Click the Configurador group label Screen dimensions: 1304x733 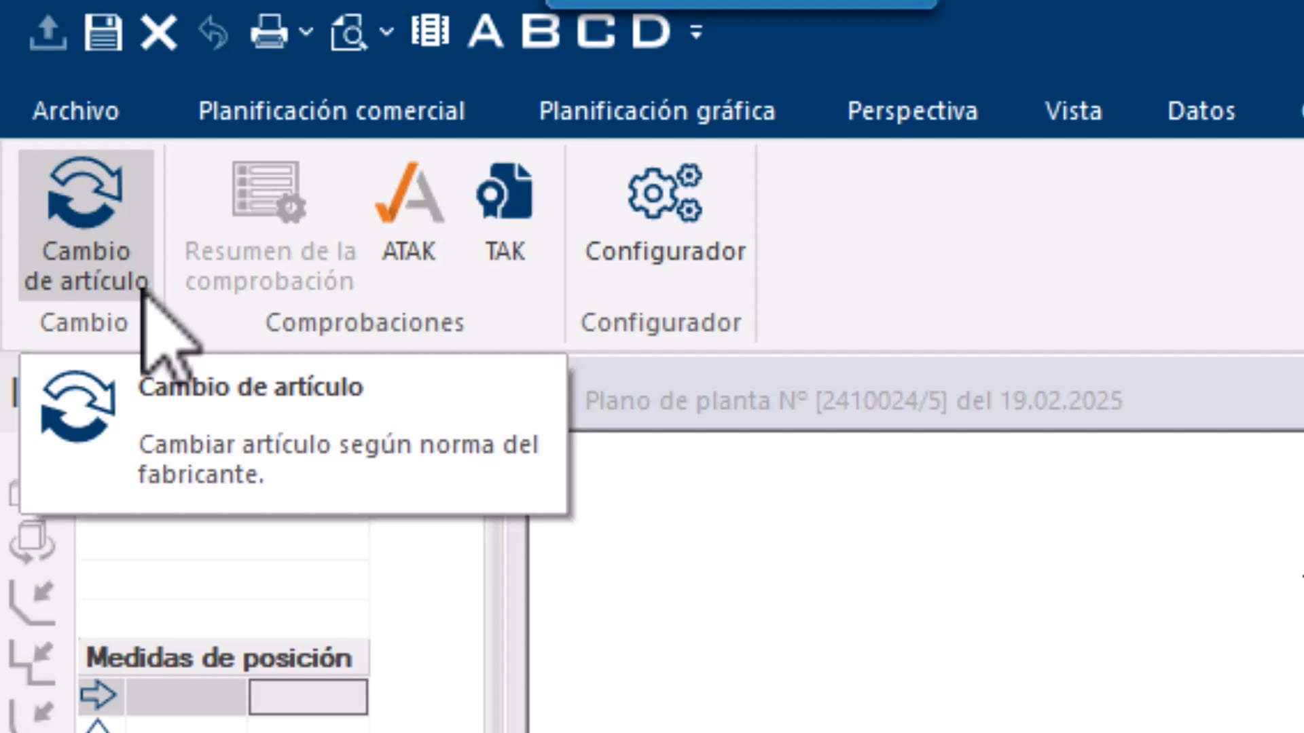click(661, 322)
